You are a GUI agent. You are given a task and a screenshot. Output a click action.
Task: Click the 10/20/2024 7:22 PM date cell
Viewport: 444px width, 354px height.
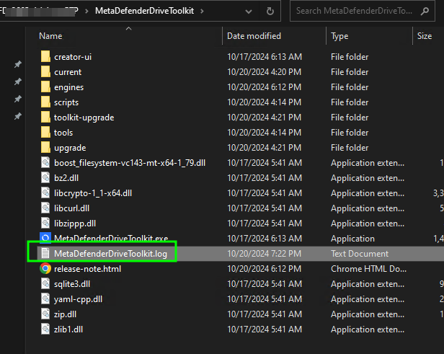click(x=265, y=254)
